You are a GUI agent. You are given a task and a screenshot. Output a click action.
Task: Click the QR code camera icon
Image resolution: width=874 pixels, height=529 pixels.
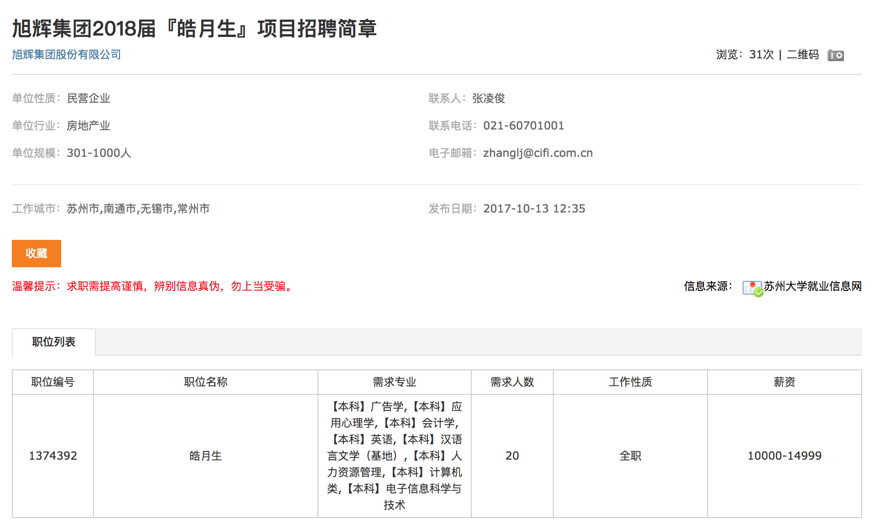(835, 55)
